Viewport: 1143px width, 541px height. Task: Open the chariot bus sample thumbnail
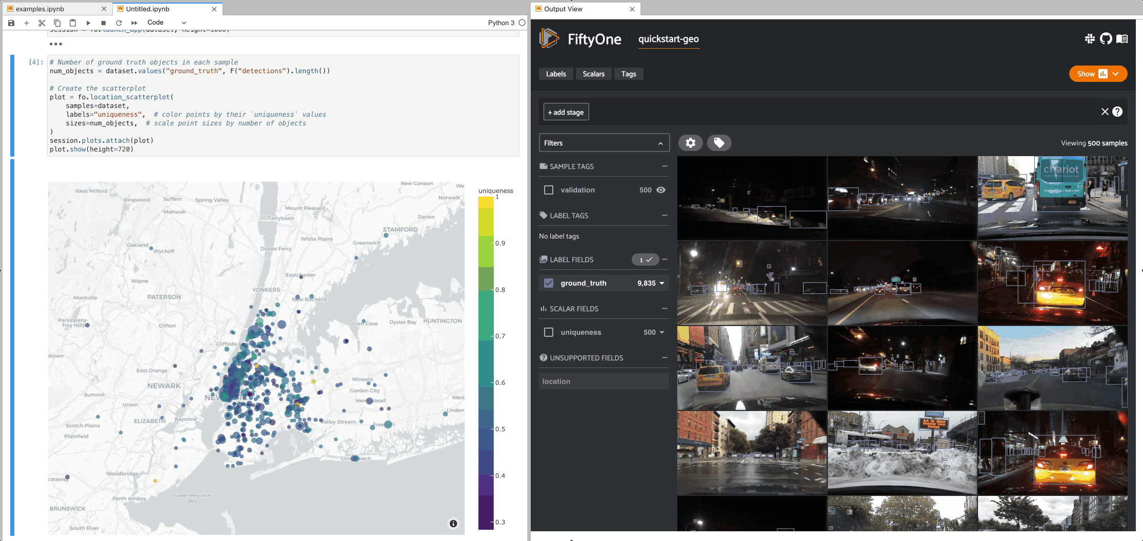(1052, 198)
